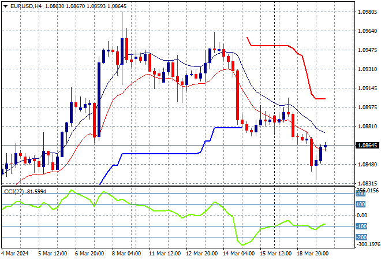
Task: Select the highlighted -100 CCI level label
Action: pyautogui.click(x=360, y=226)
